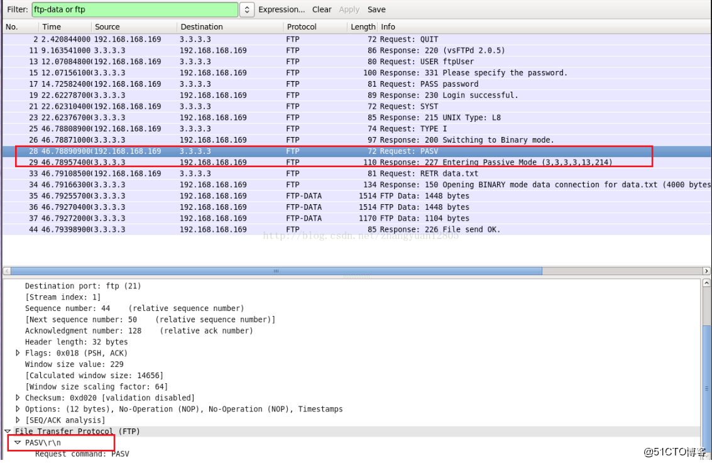Viewport: 712px width, 463px height.
Task: Expand the [SEQ/ACK analysis] node
Action: tap(18, 420)
